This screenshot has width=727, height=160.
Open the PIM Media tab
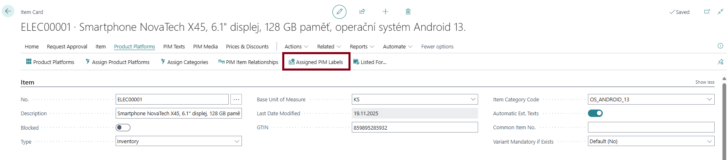205,46
